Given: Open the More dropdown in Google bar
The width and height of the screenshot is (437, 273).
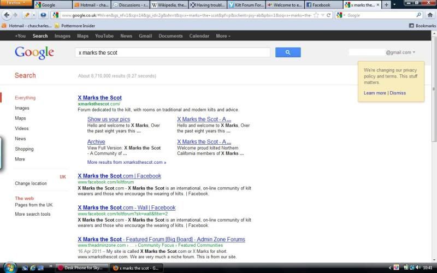Looking at the screenshot, I should [x=223, y=36].
